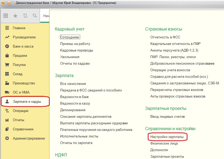Open Ведомости в банк

[x=74, y=97]
